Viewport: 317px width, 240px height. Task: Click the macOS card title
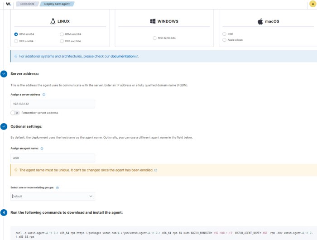pyautogui.click(x=272, y=21)
